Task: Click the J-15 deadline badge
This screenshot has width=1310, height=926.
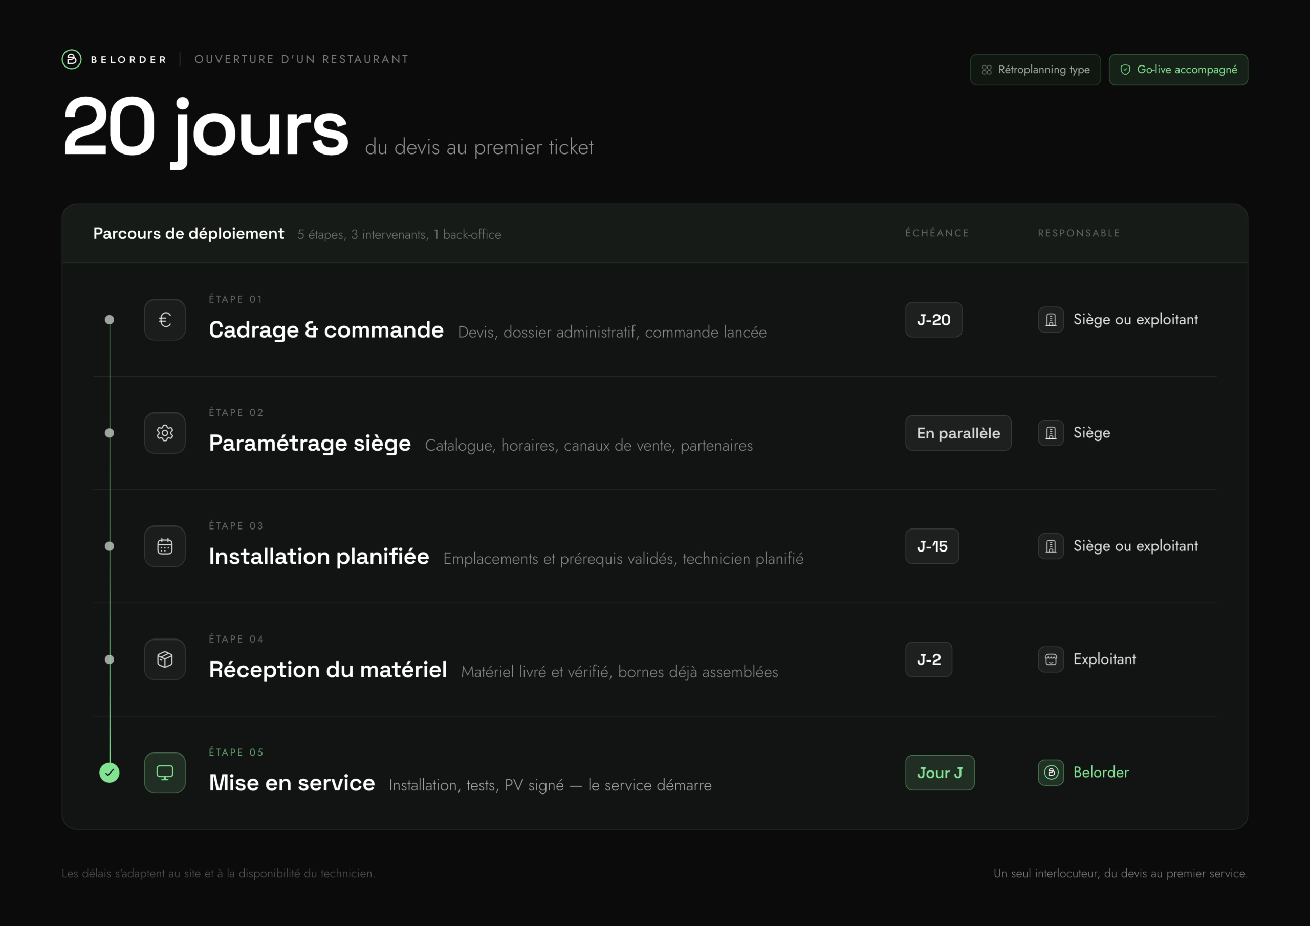Action: coord(932,546)
